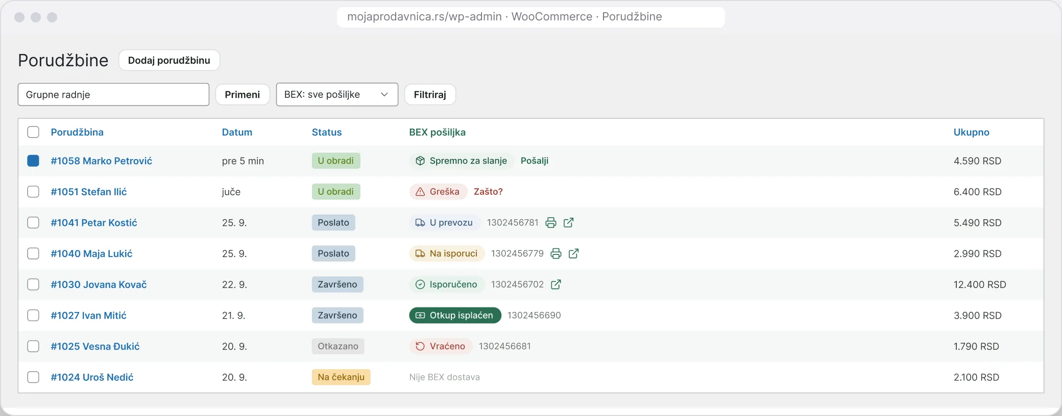The height and width of the screenshot is (416, 1062).
Task: Click the package icon in Spremno za slanje
Action: tap(420, 161)
